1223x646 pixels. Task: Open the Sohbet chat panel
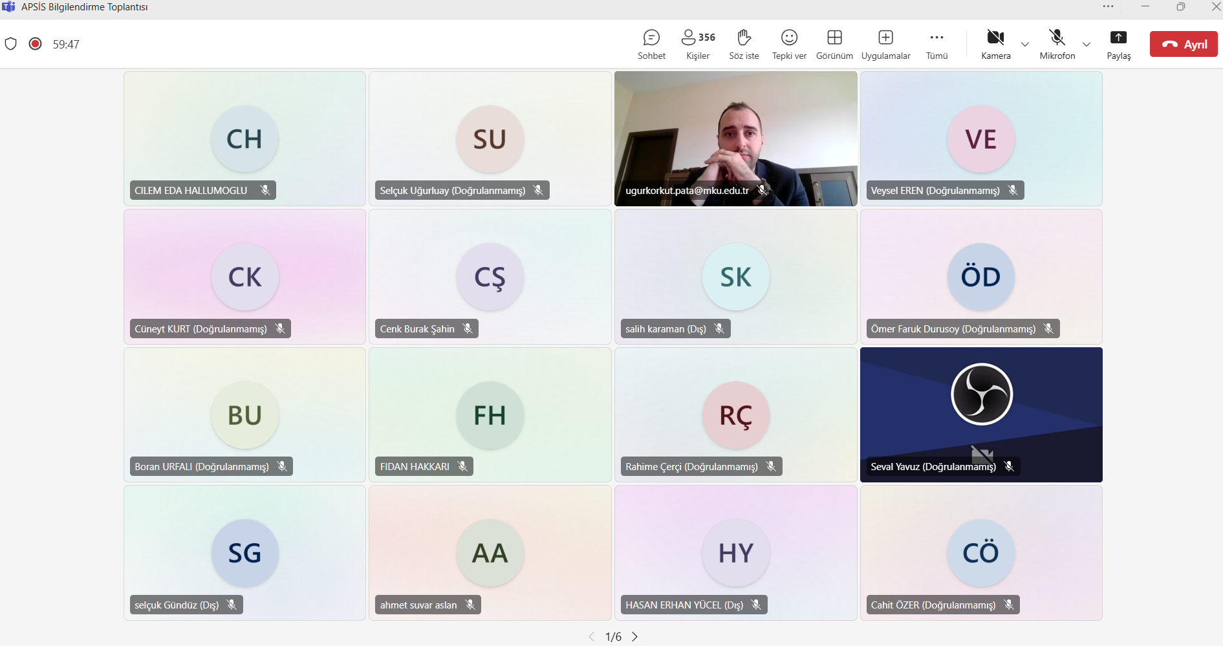[x=651, y=44]
